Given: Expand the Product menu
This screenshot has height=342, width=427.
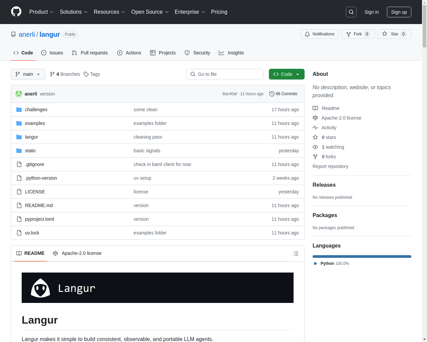Looking at the screenshot, I should [x=41, y=12].
